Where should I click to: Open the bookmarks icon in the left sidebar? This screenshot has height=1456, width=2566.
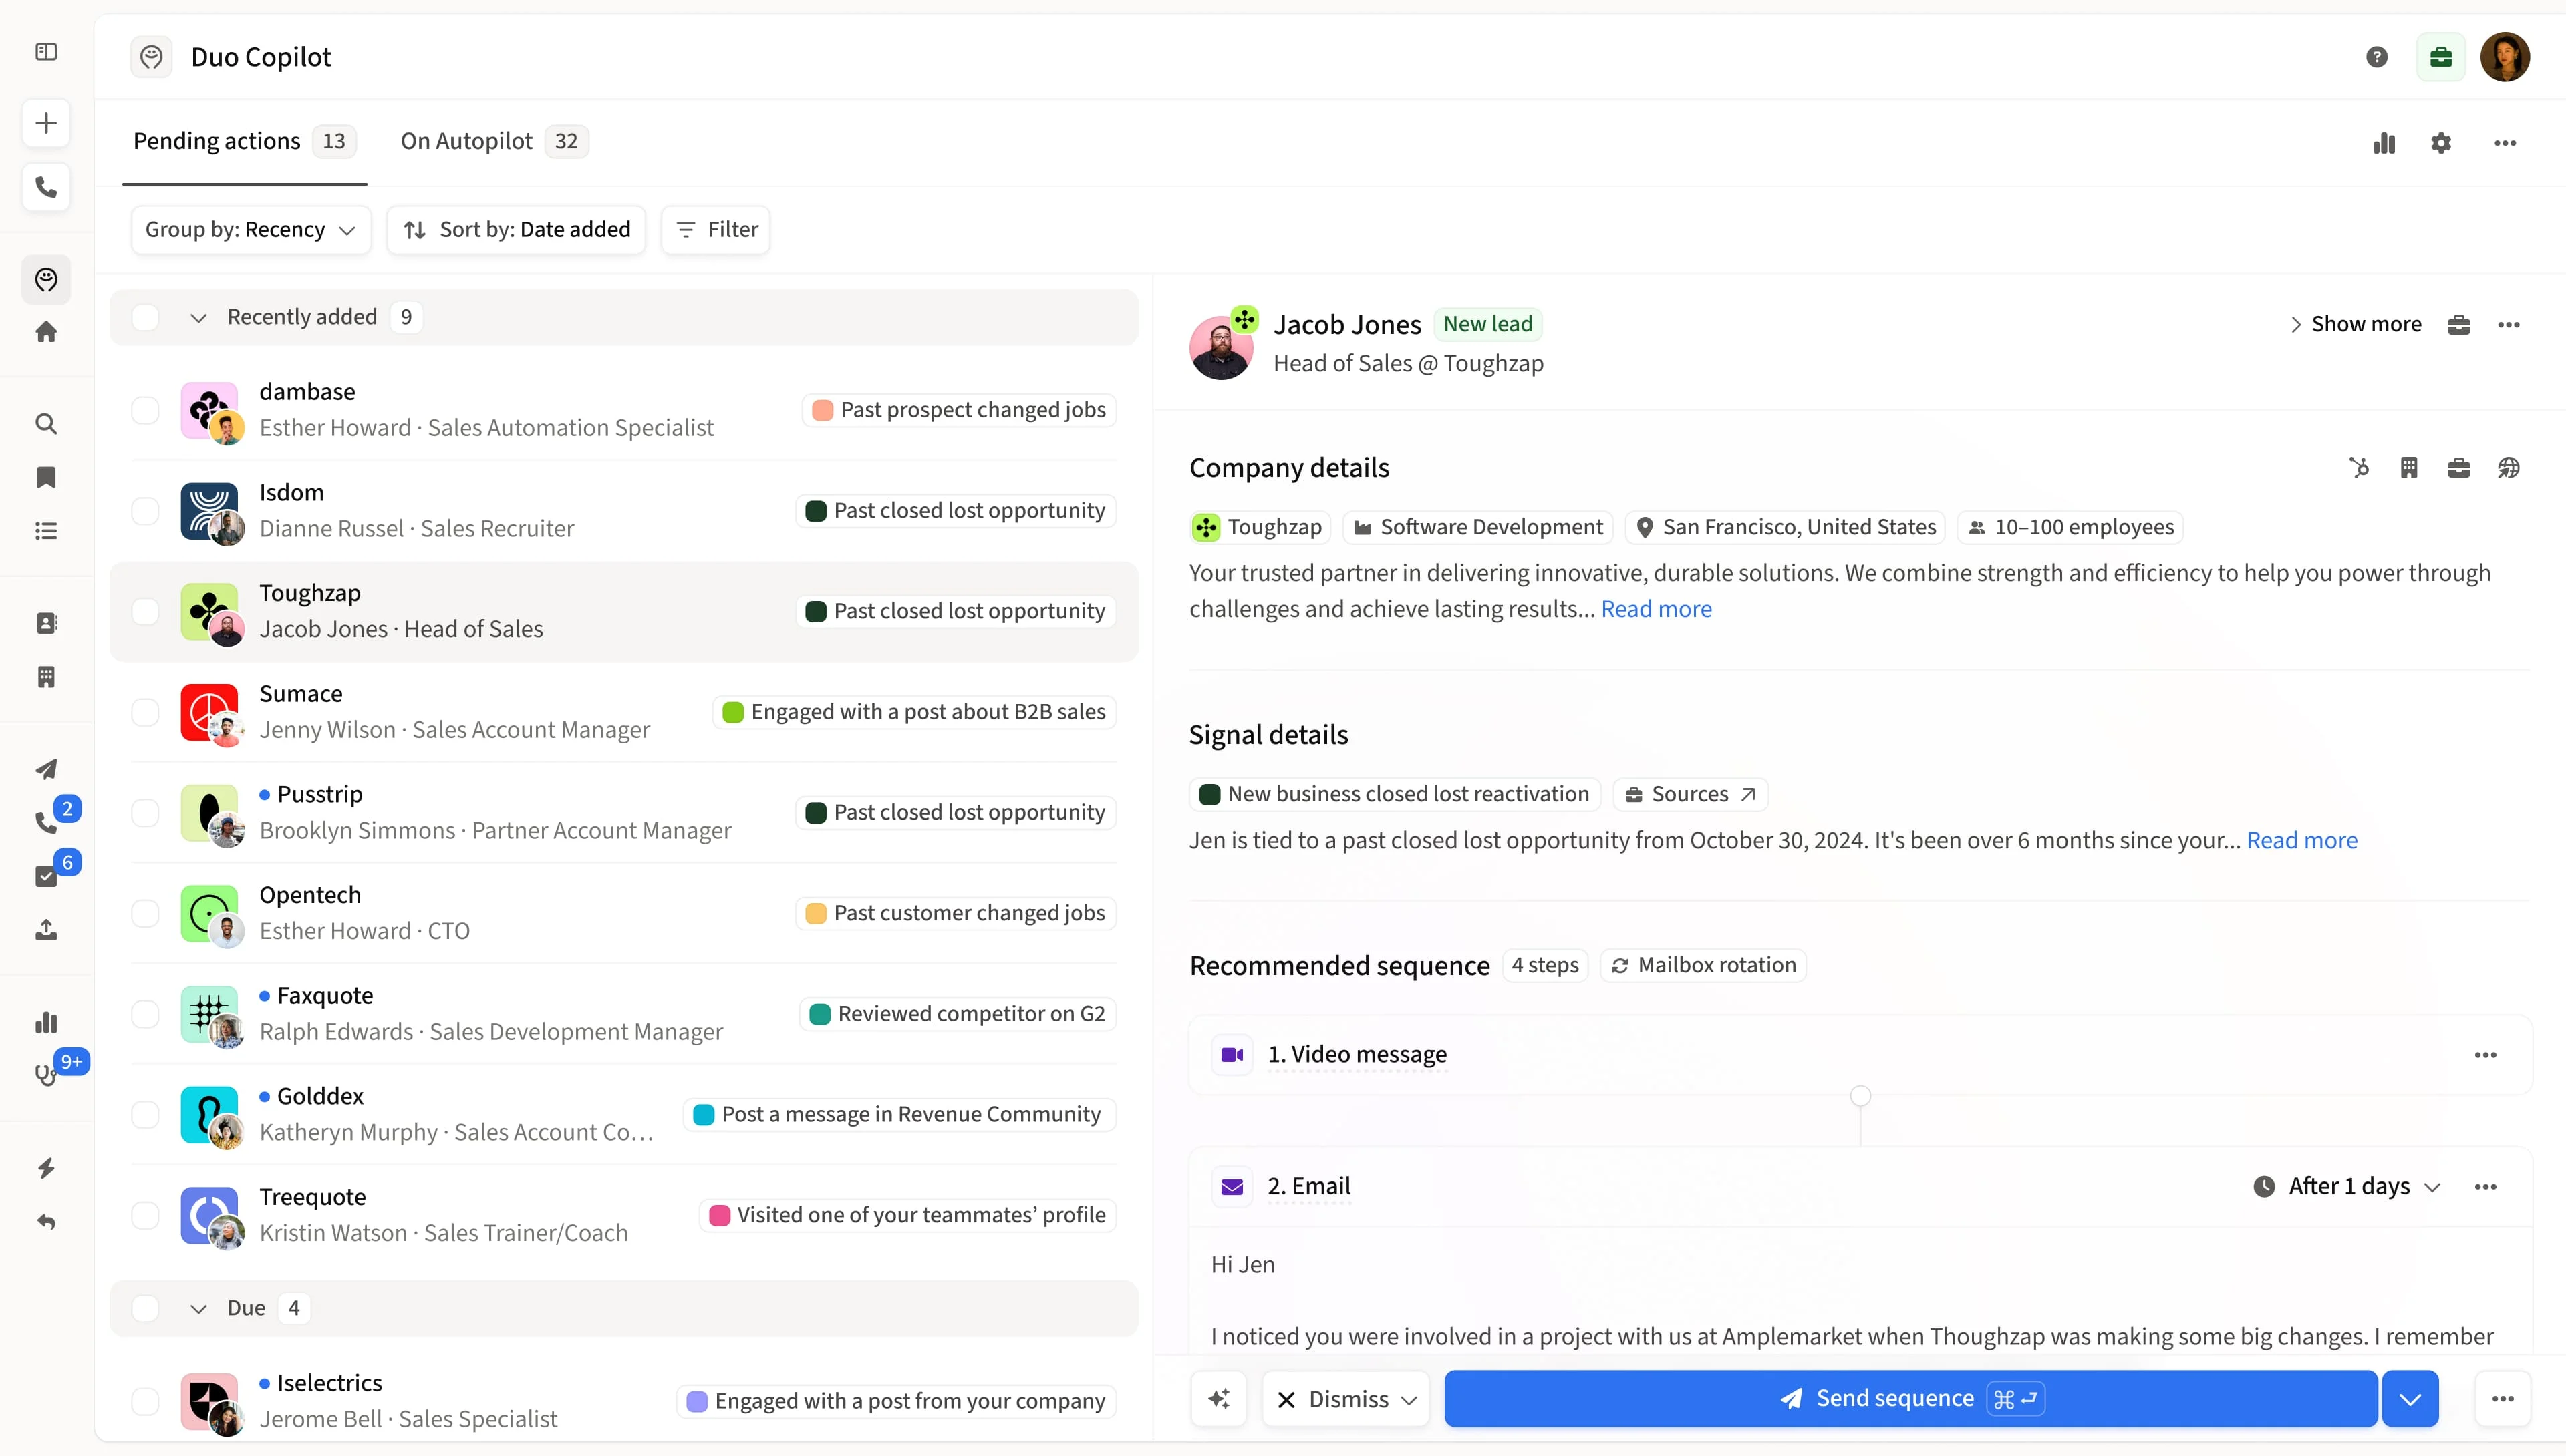tap(46, 478)
